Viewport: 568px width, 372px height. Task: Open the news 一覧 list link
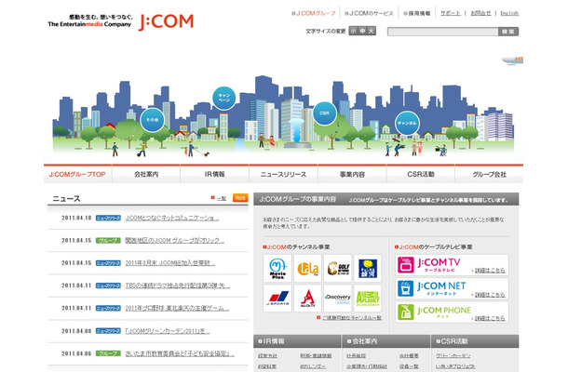[222, 198]
